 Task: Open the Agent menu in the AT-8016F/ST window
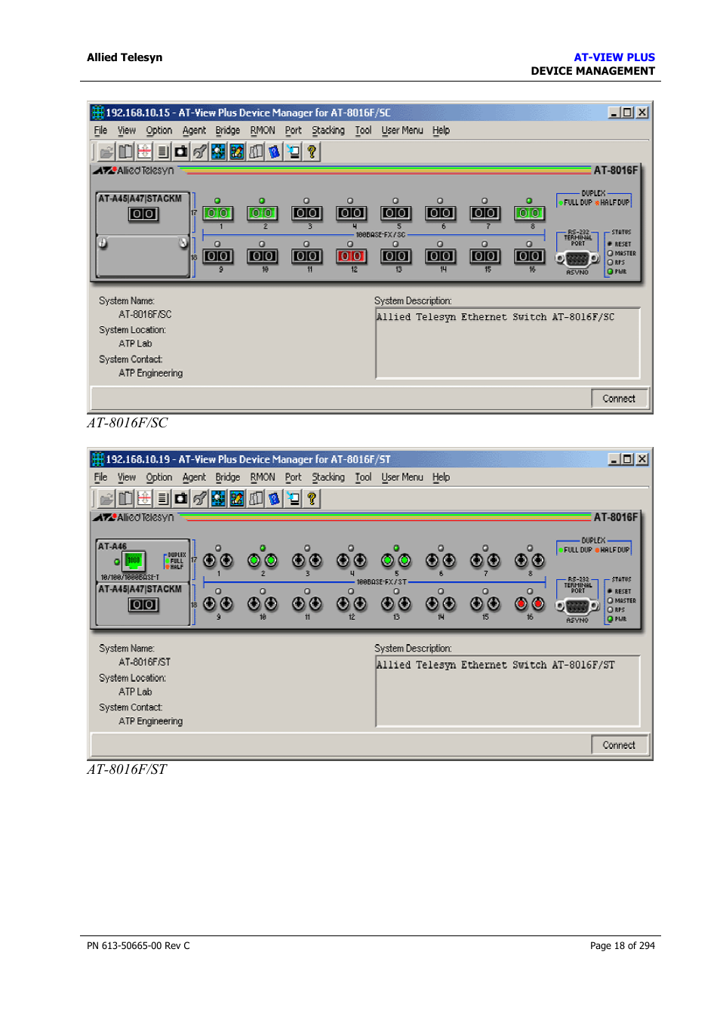point(194,477)
